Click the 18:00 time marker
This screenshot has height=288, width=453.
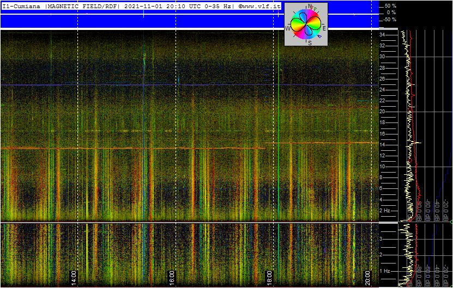pos(269,278)
